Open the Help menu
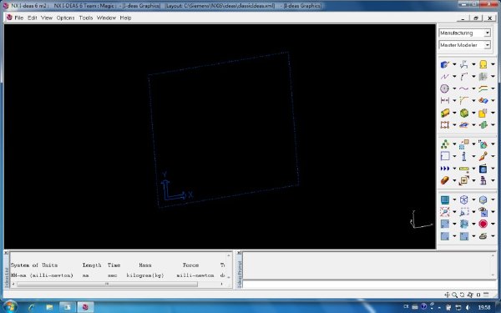 [x=125, y=18]
